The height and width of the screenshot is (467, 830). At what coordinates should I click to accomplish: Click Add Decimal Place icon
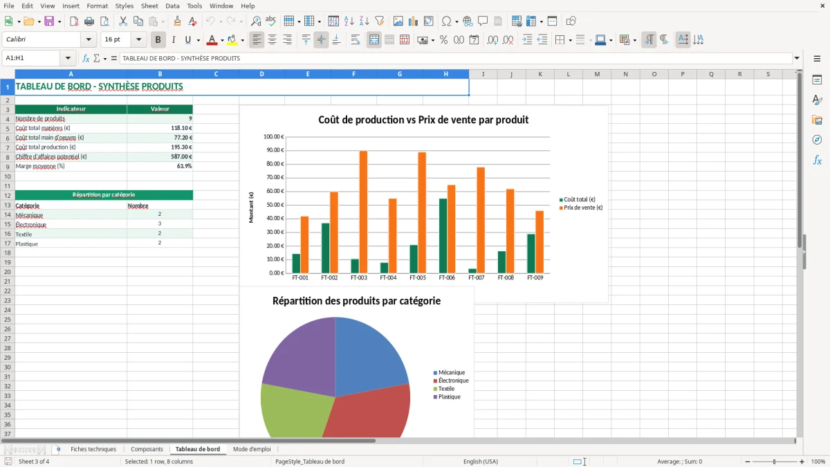[492, 40]
